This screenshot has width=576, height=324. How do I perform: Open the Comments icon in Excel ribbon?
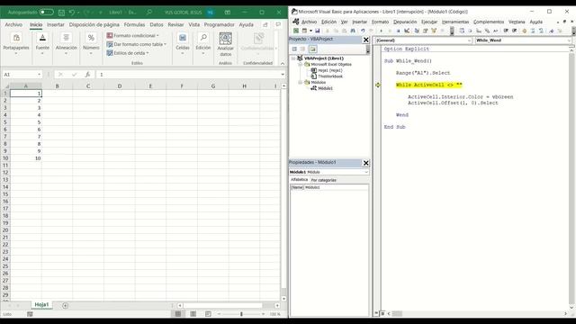pos(278,24)
